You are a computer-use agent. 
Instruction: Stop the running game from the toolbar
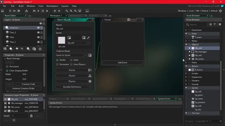tap(43, 11)
